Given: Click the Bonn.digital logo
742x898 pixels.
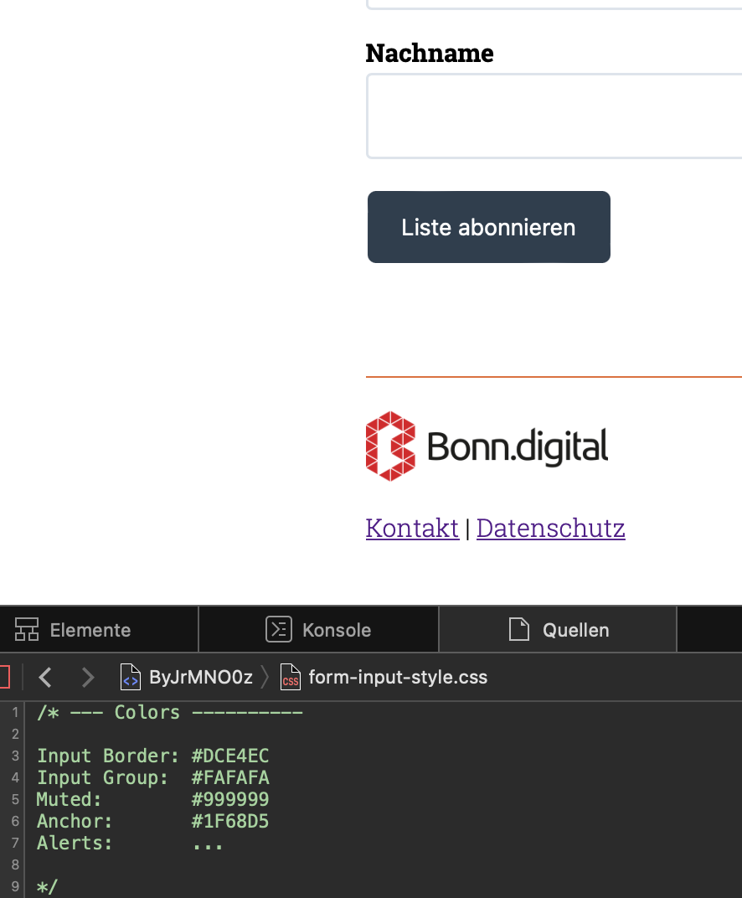Looking at the screenshot, I should pos(487,446).
